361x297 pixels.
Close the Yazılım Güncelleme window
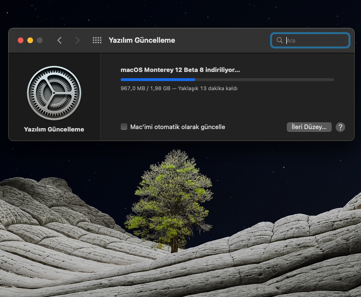click(21, 40)
